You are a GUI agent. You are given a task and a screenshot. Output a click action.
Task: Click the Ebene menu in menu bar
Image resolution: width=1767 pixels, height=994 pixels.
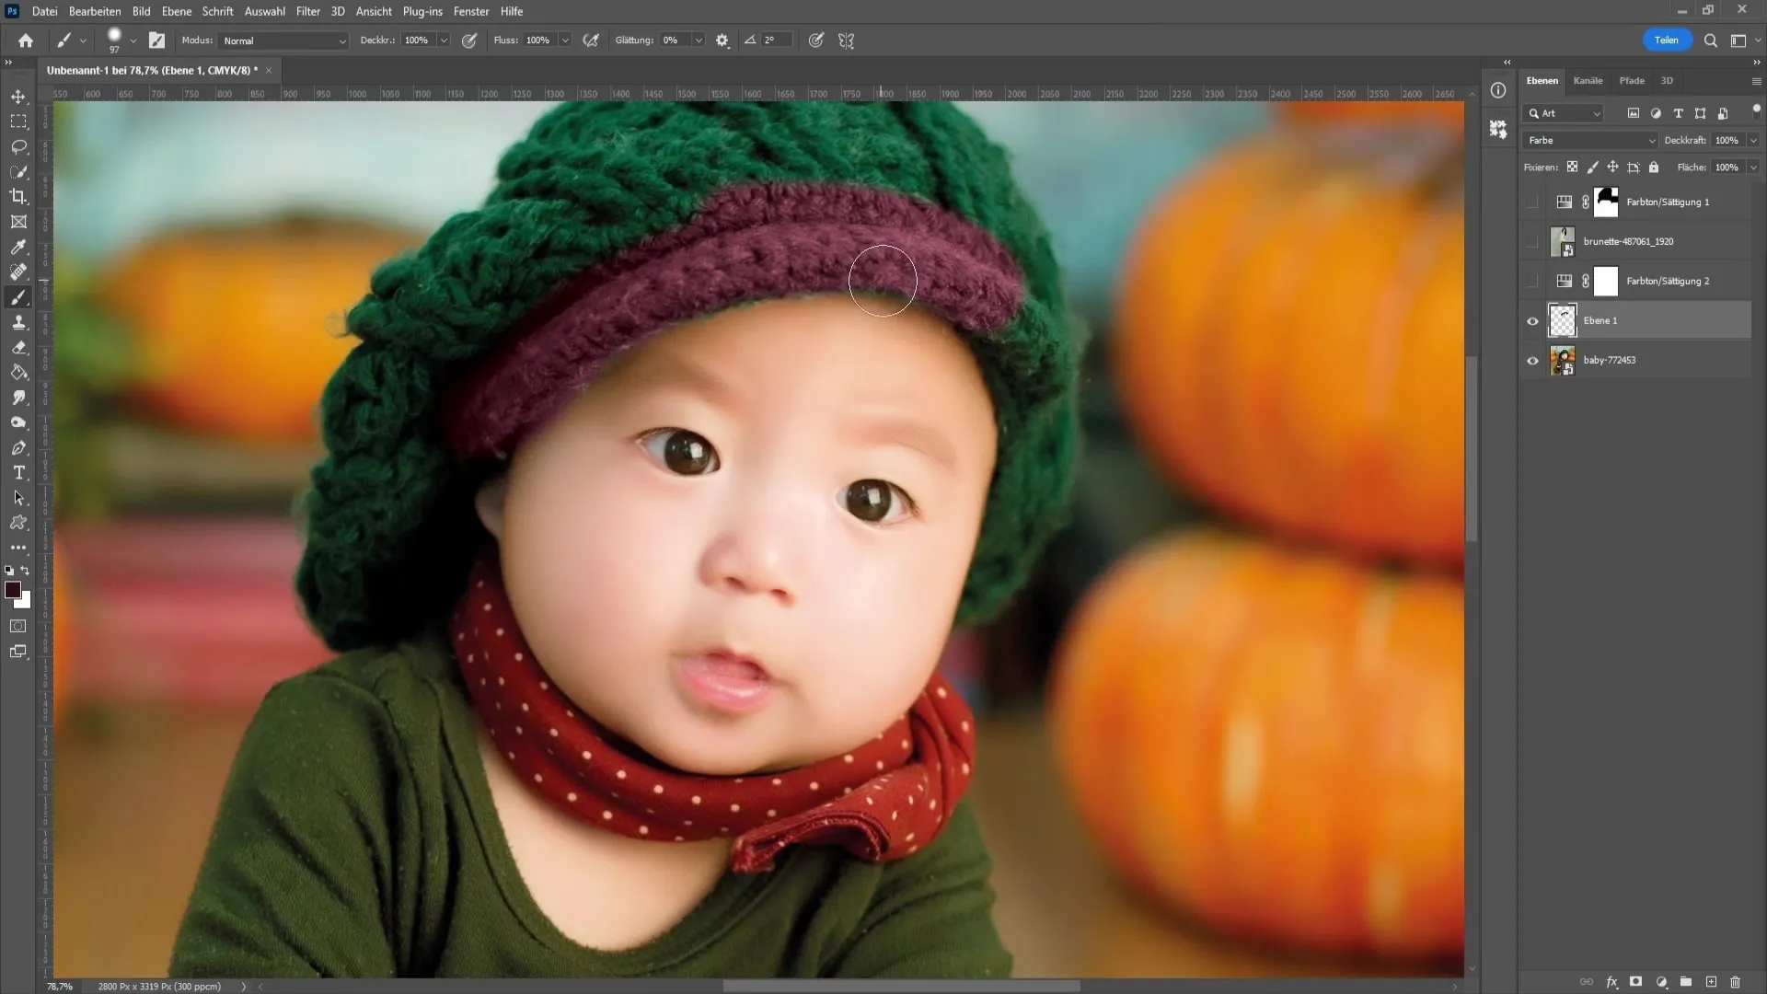pos(175,11)
